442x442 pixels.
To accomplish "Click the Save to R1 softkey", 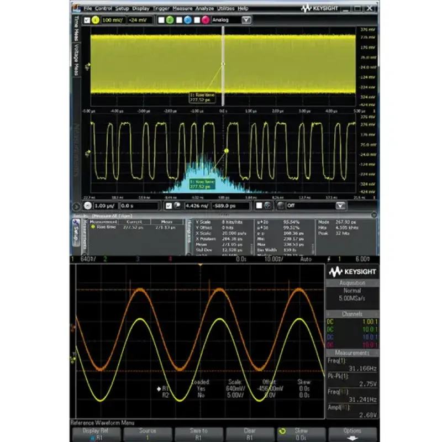I will [x=199, y=434].
